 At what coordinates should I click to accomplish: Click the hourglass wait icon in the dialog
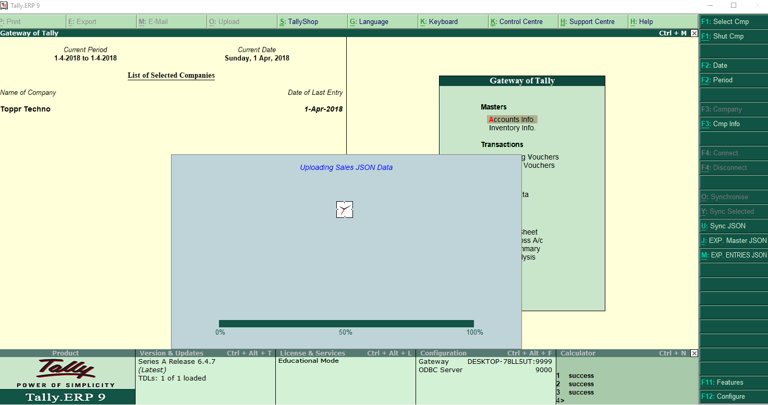click(344, 209)
